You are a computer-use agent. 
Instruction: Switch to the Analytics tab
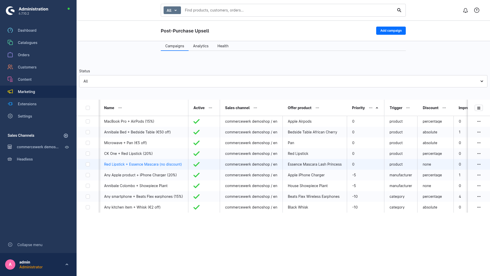[201, 46]
